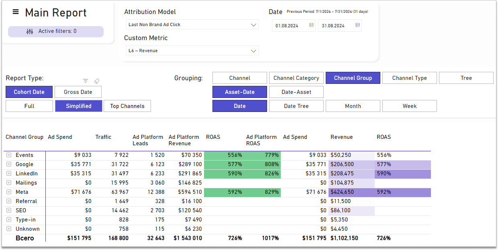The height and width of the screenshot is (250, 498).
Task: Expand the Meta channel group row
Action: [x=9, y=192]
